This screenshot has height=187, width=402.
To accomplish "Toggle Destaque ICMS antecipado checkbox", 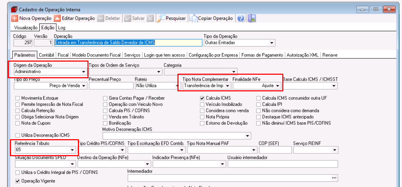I will pyautogui.click(x=259, y=117).
